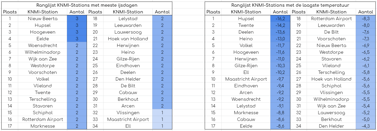
Task: Click the Schiphol cell in ijsdagen table
Action: coord(43,113)
